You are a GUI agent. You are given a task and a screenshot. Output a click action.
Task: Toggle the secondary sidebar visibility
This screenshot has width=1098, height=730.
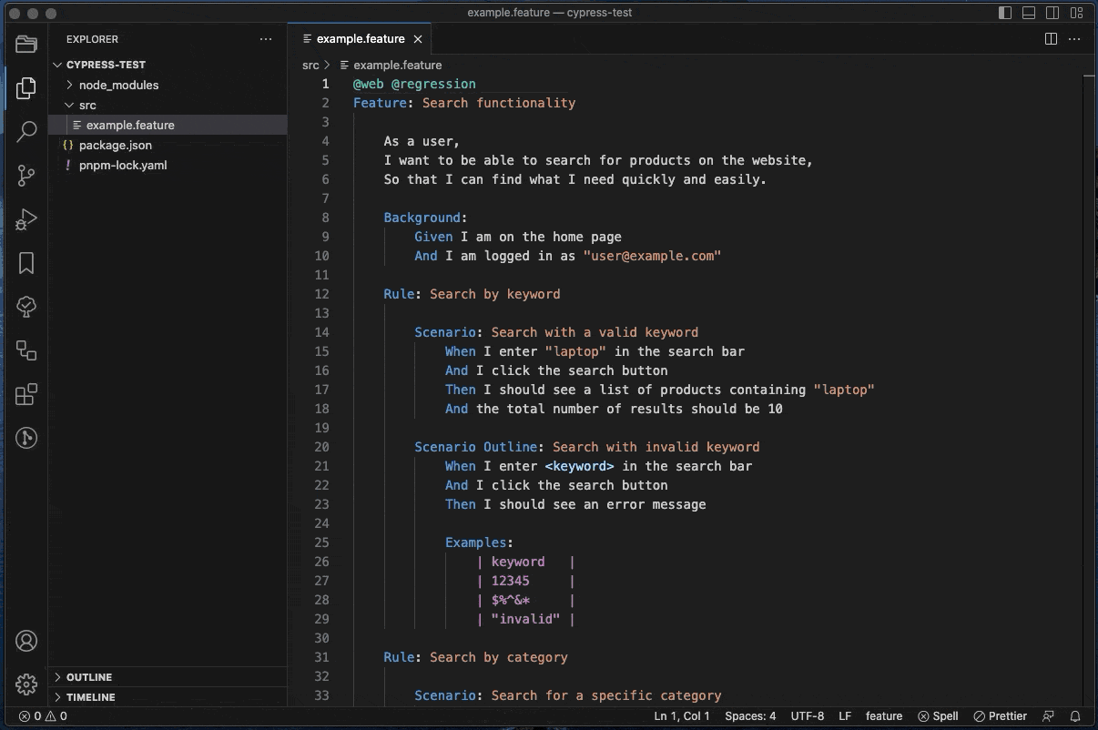1052,13
